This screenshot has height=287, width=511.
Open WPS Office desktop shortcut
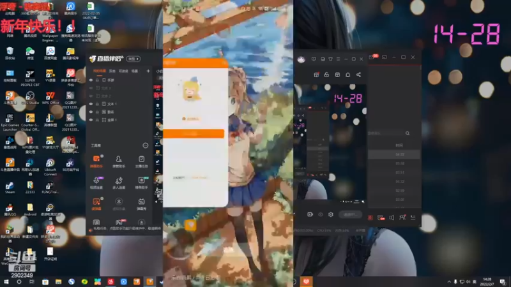coord(50,98)
